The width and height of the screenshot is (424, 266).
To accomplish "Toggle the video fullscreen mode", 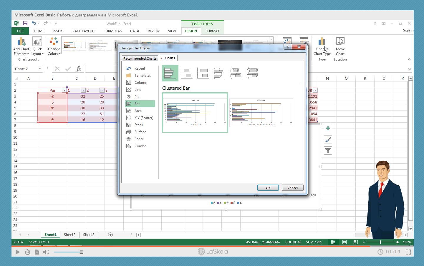I will click(408, 252).
